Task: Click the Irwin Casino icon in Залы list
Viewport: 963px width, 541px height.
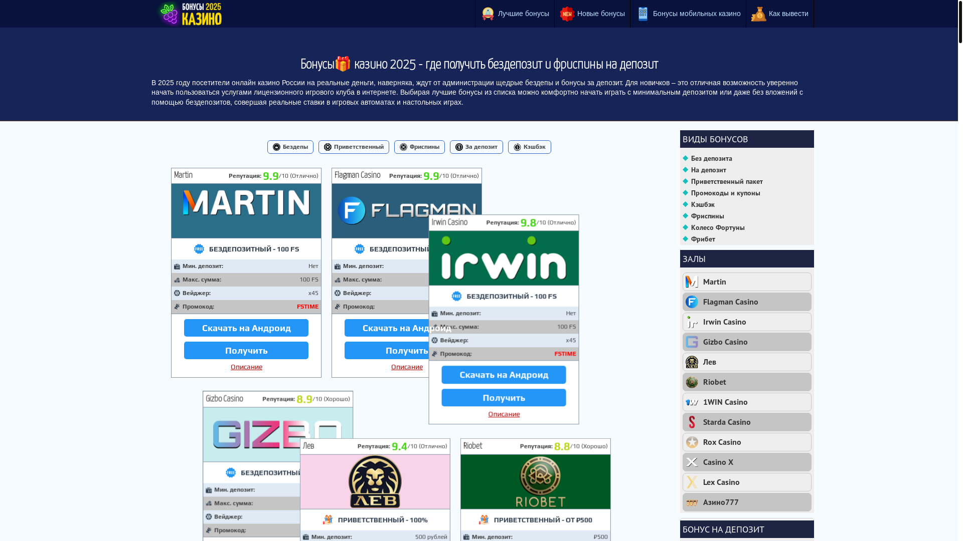Action: pos(692,322)
